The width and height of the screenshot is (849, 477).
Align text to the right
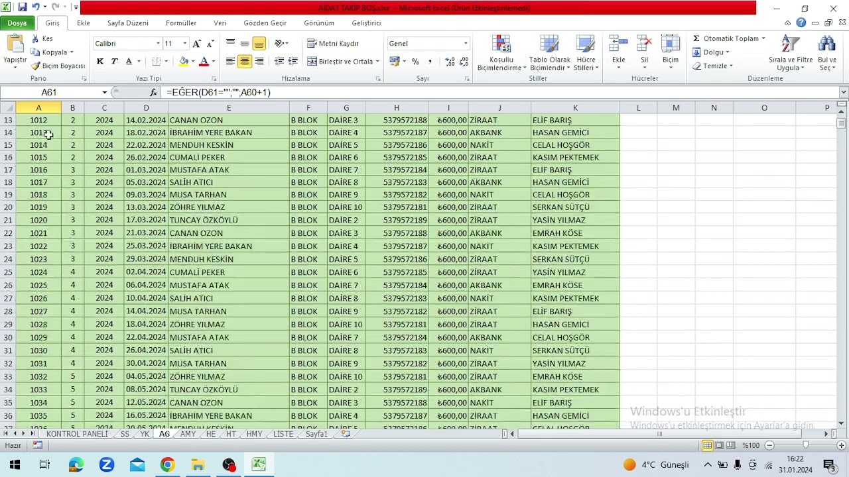(x=259, y=62)
